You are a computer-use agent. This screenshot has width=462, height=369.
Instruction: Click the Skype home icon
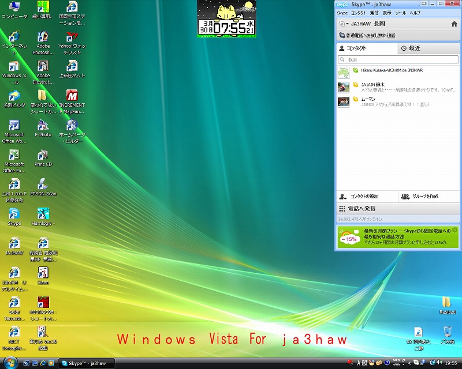454,24
